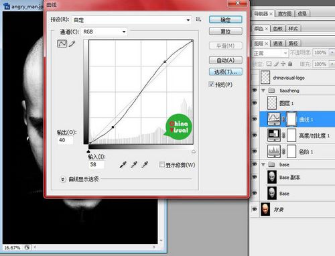335x256 pixels.
Task: Switch to the 路径 paths tab
Action: pyautogui.click(x=293, y=44)
